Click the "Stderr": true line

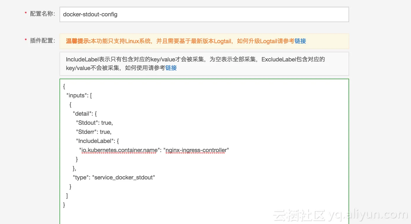click(x=94, y=132)
